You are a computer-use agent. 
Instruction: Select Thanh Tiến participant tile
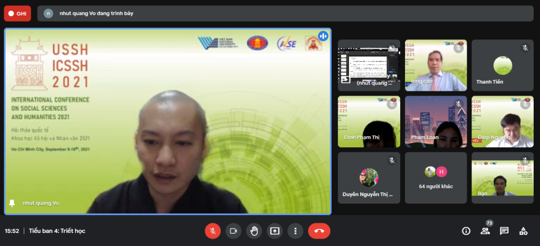point(503,65)
